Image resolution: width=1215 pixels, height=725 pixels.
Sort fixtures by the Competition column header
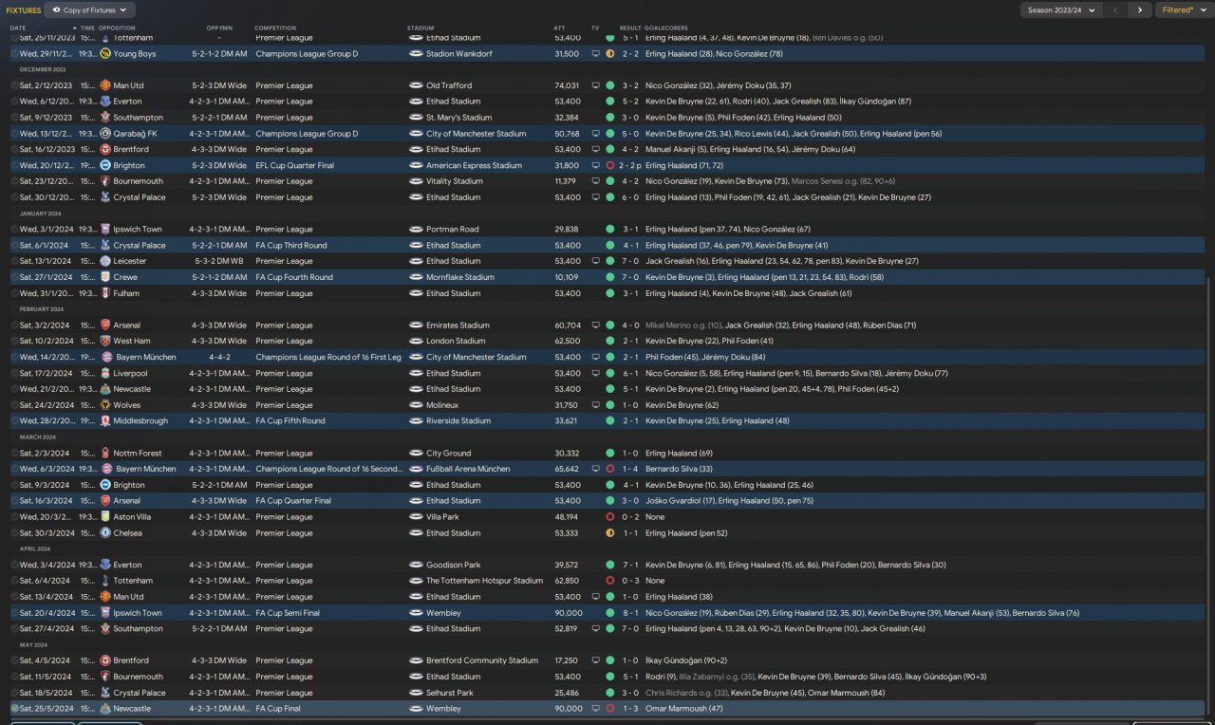coord(275,28)
